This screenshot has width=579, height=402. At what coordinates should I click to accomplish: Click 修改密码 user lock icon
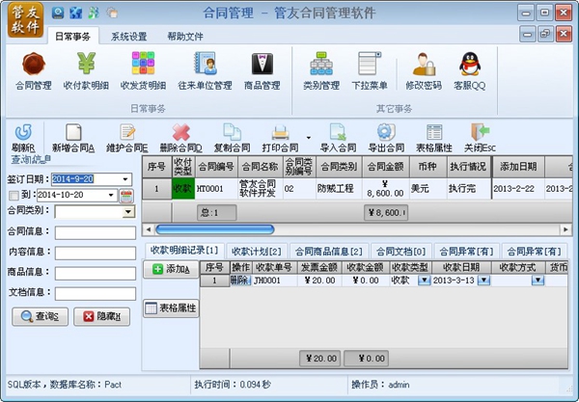click(x=424, y=71)
